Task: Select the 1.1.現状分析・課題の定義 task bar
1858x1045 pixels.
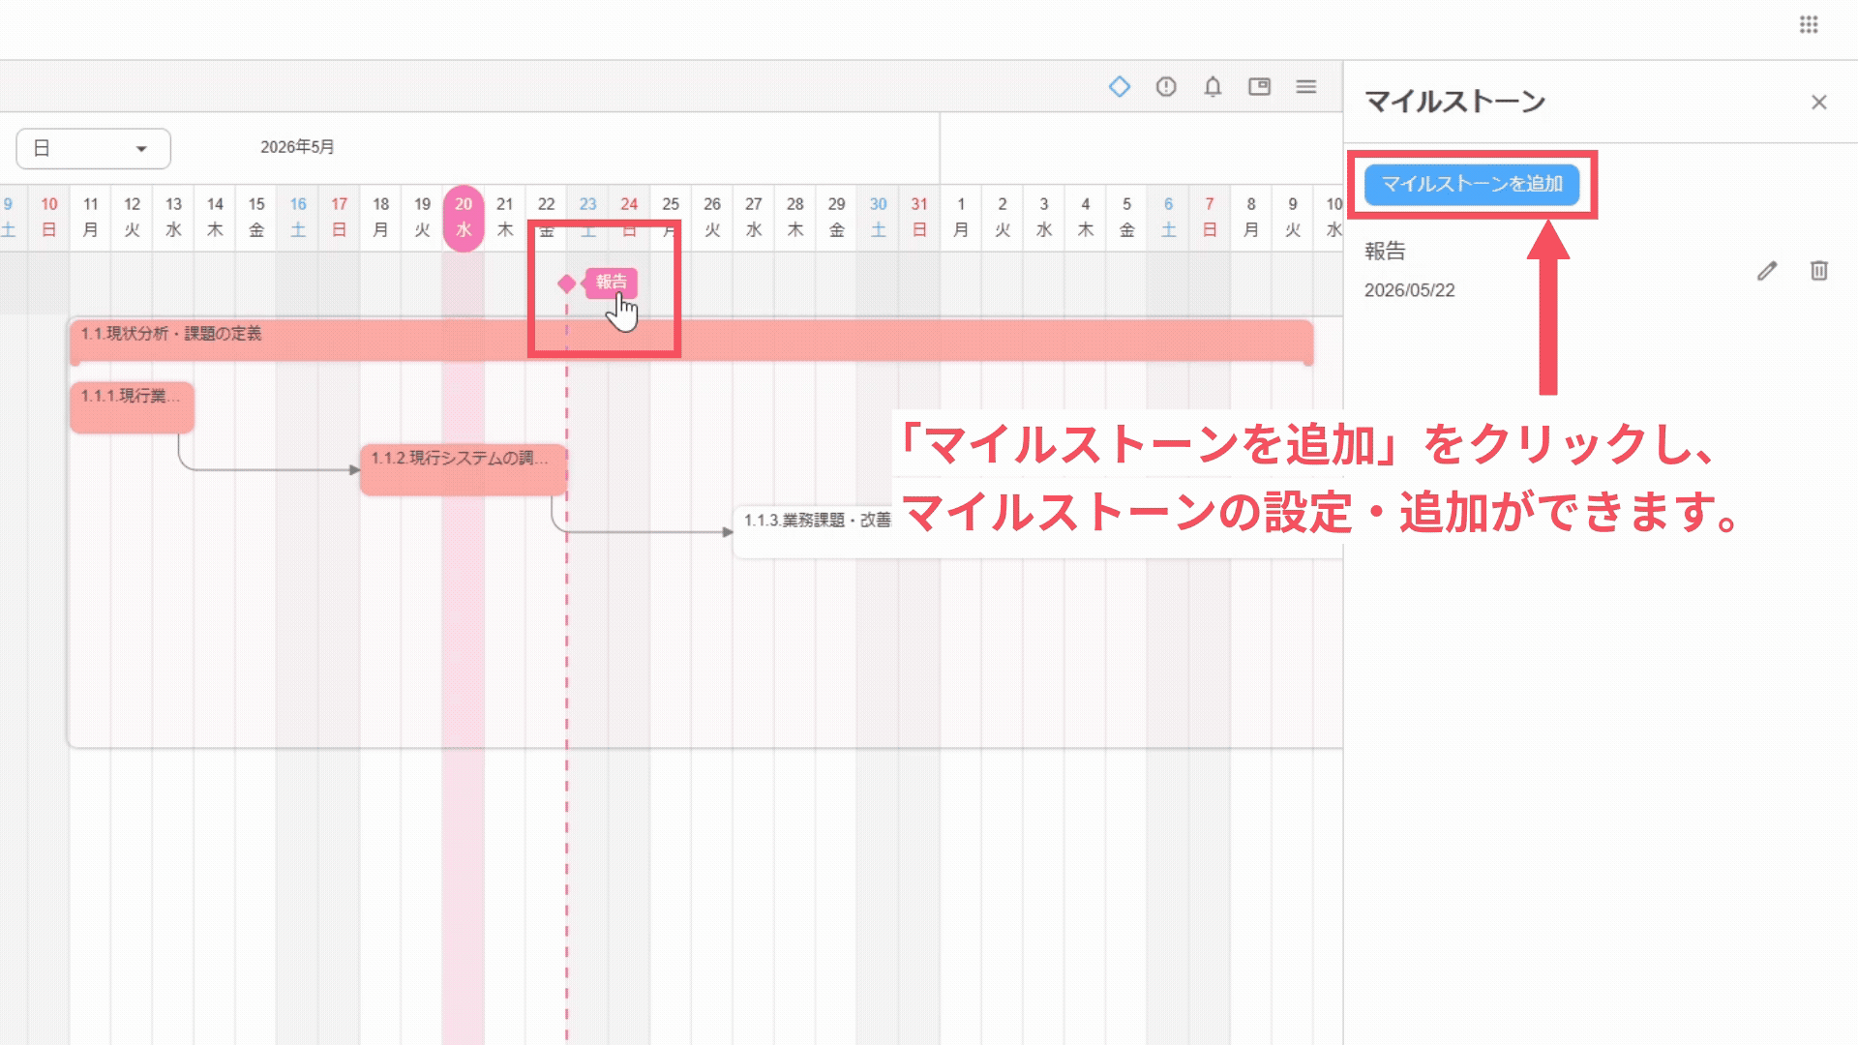Action: click(691, 341)
